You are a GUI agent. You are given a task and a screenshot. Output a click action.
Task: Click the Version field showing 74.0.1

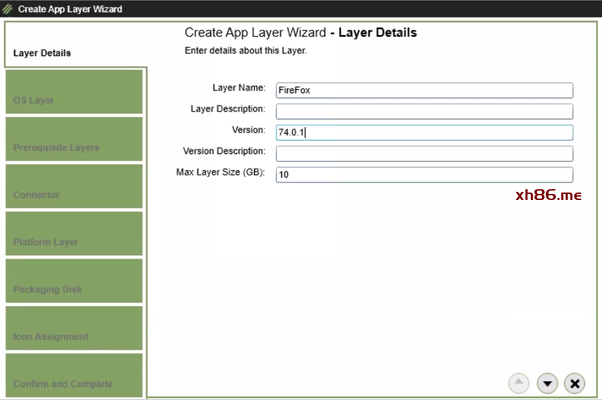click(424, 132)
